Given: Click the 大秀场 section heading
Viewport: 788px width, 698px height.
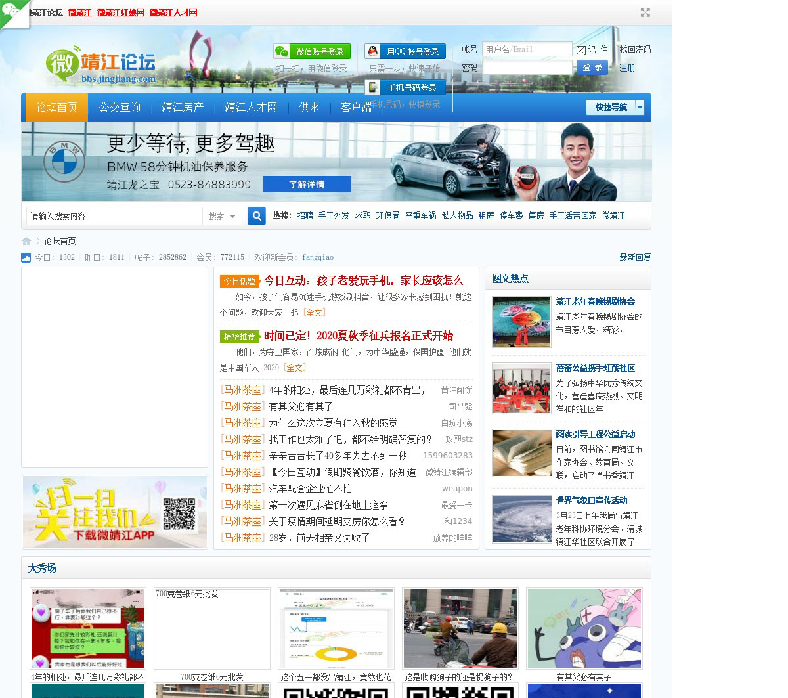Looking at the screenshot, I should tap(42, 568).
